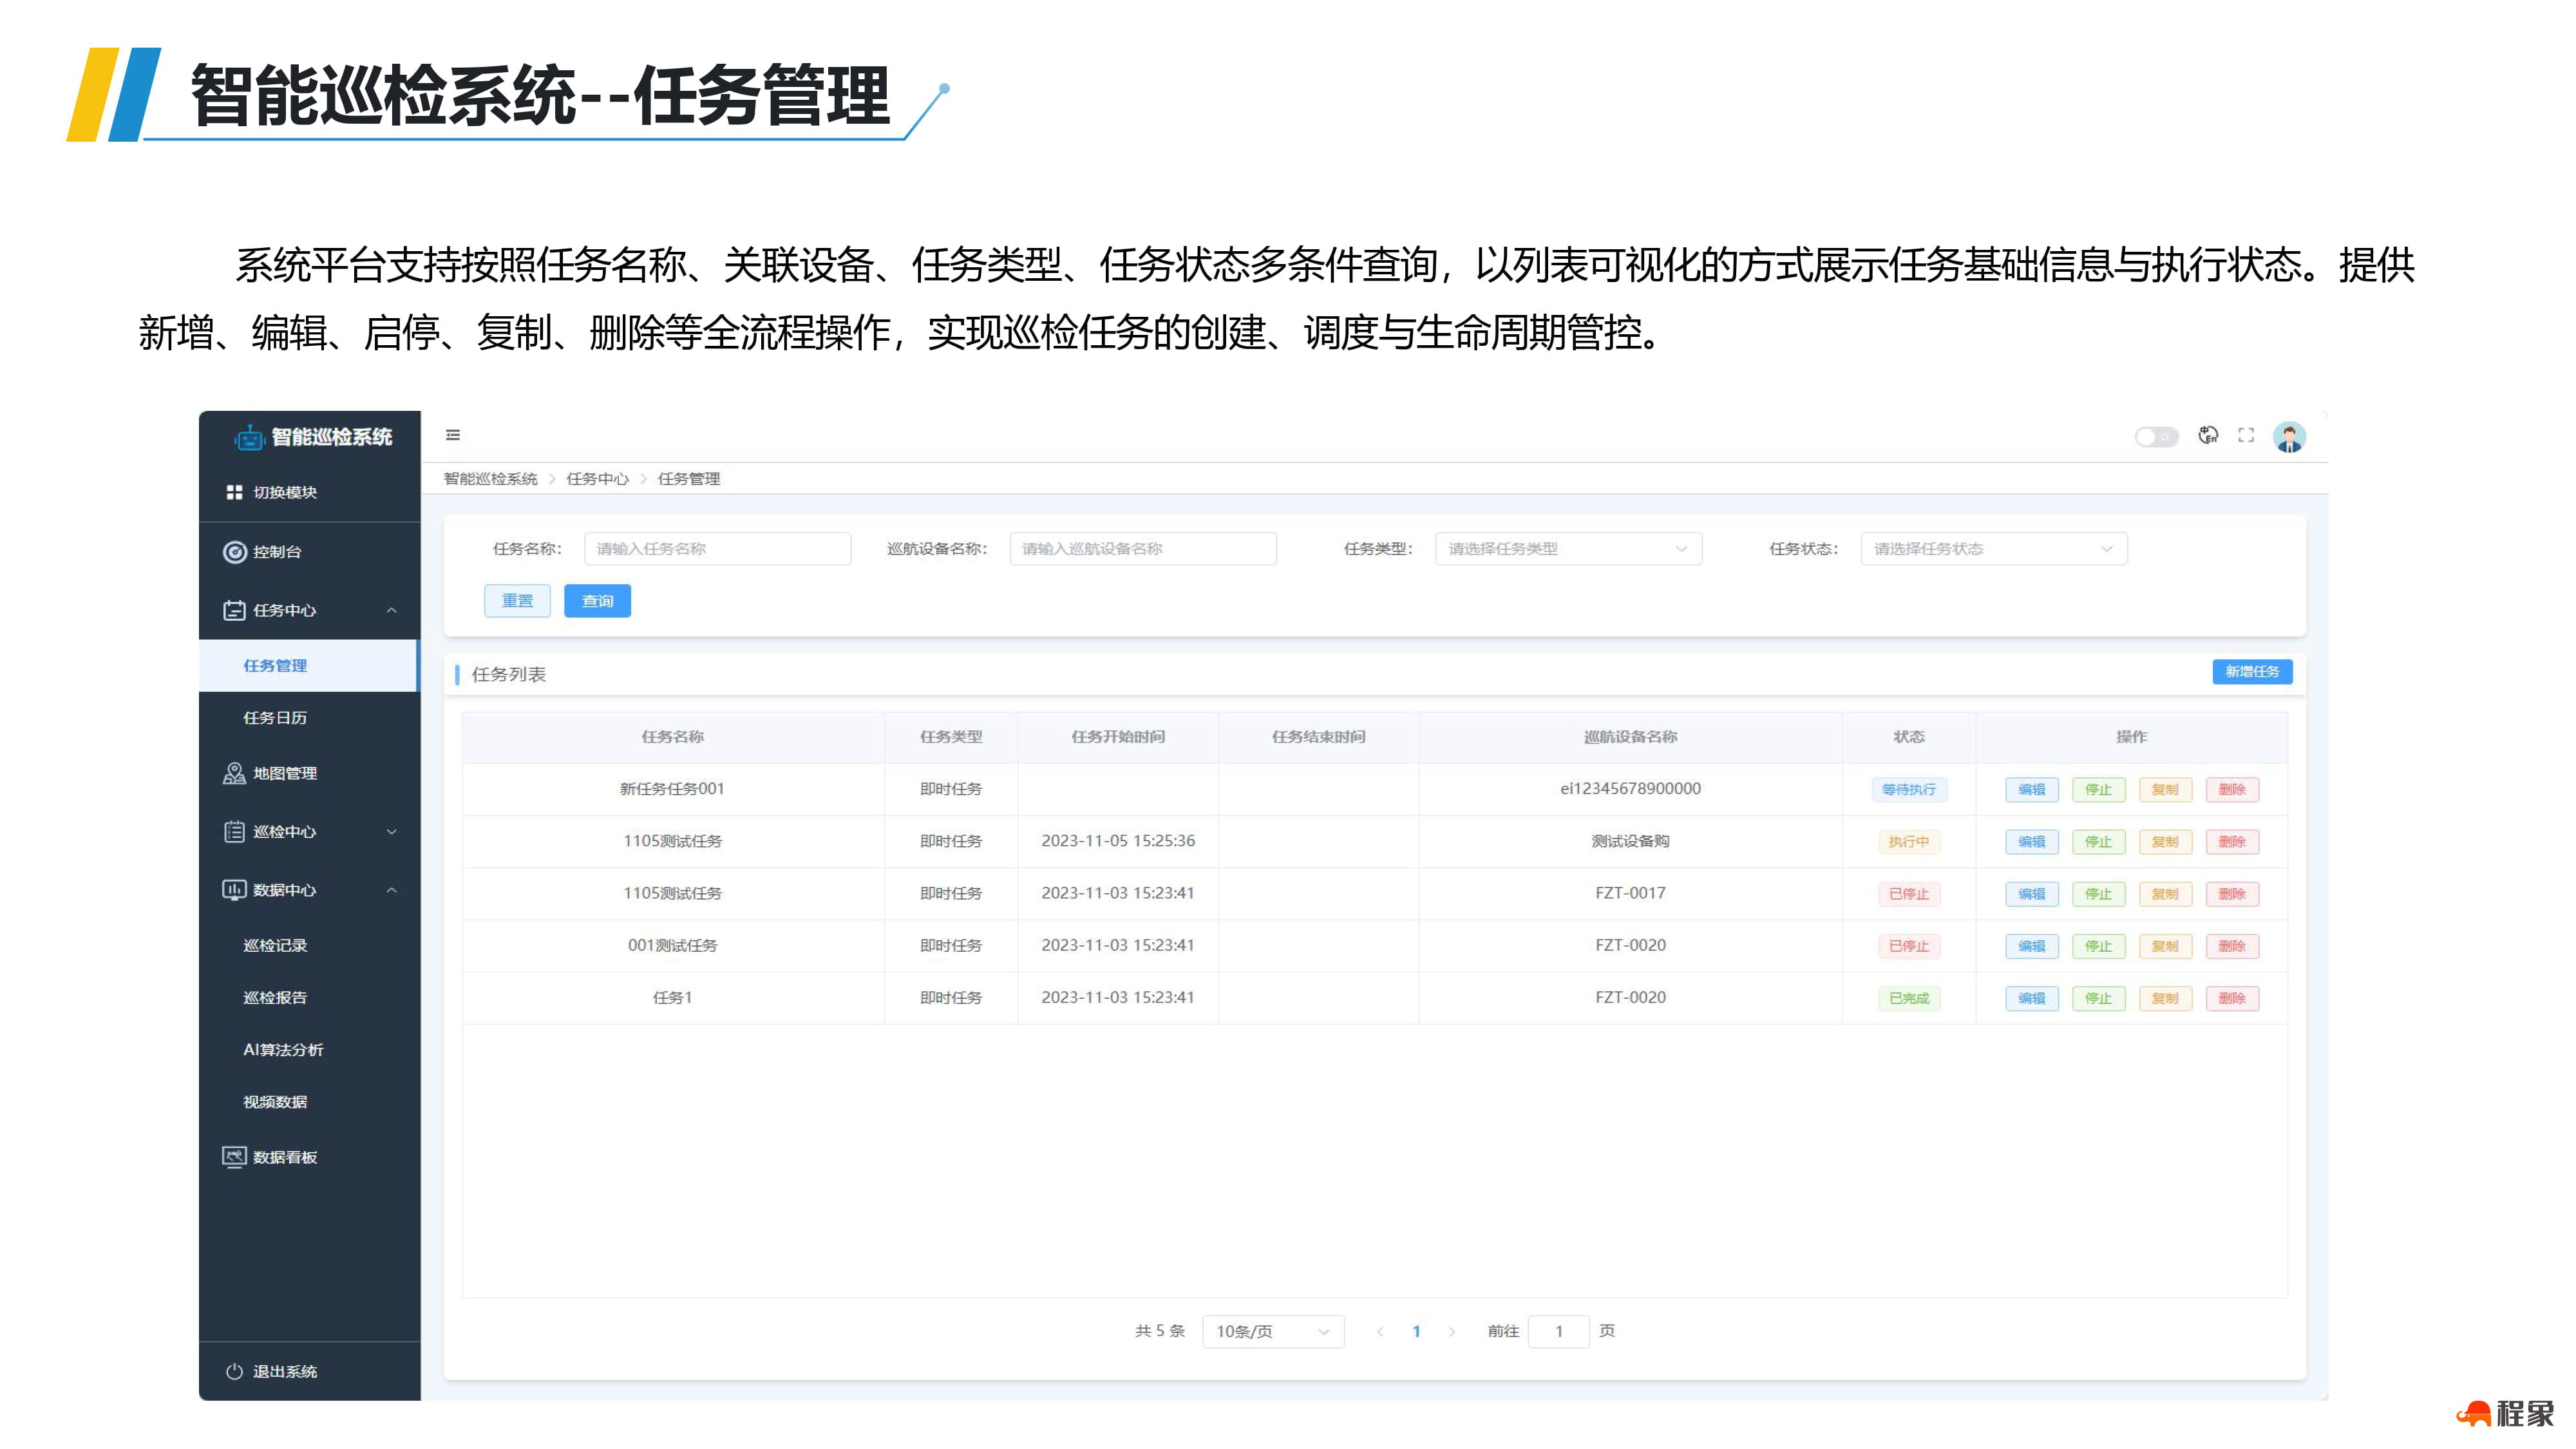Open the 10条/页 page size dropdown
Viewport: 2576px width, 1449px height.
point(1272,1331)
